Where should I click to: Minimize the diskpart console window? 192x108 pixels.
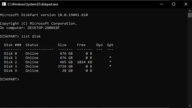162,4
